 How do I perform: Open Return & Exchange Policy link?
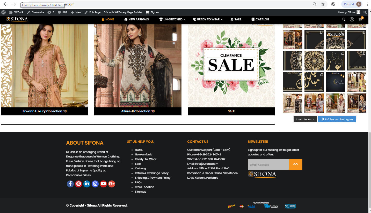[x=152, y=173]
